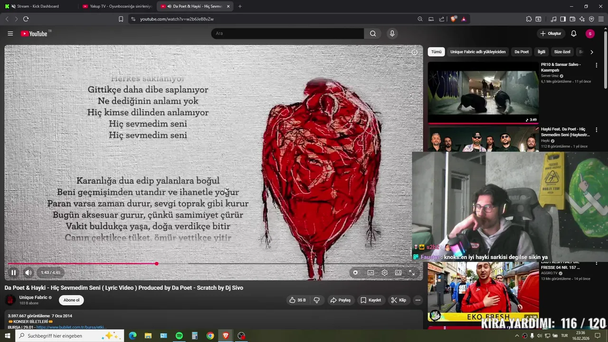
Task: Open the media control music note icon
Action: (x=553, y=19)
